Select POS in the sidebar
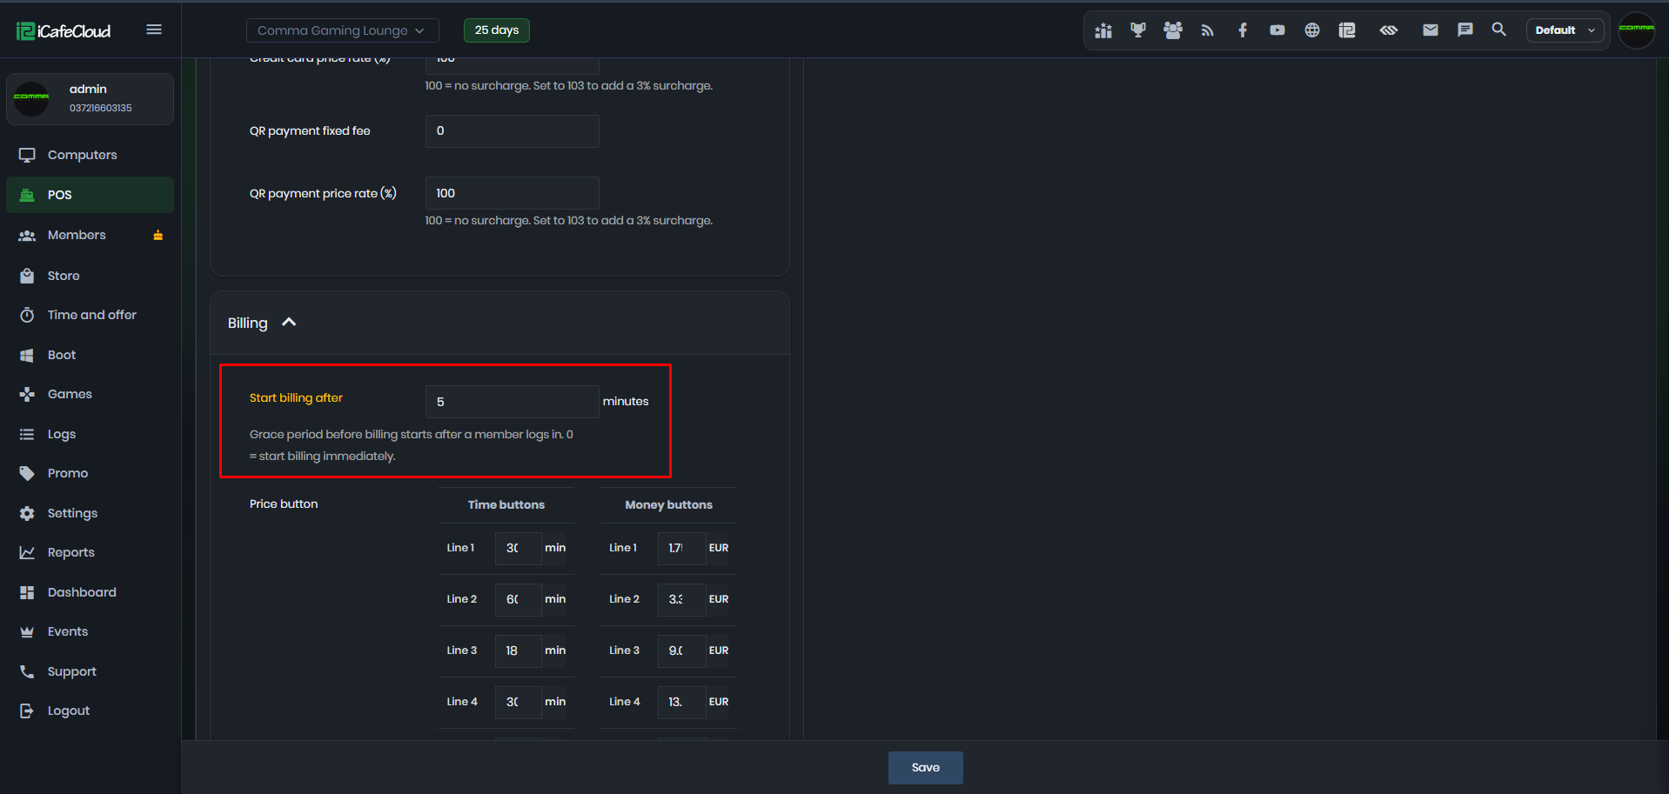Screen dimensions: 1669x794 coord(90,195)
